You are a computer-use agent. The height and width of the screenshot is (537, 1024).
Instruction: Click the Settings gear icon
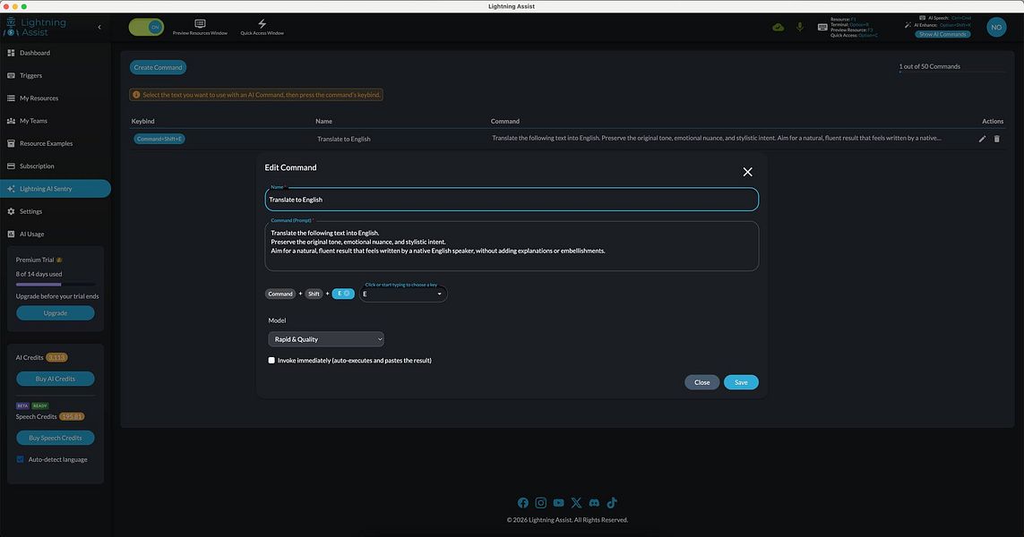[11, 211]
